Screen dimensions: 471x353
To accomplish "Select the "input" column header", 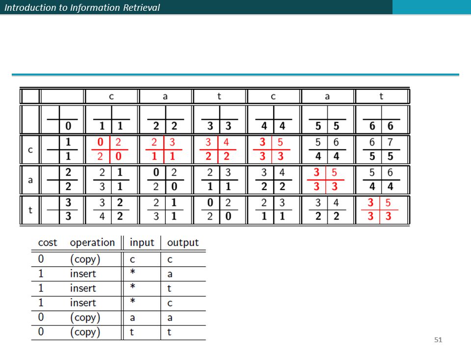I will pos(142,243).
